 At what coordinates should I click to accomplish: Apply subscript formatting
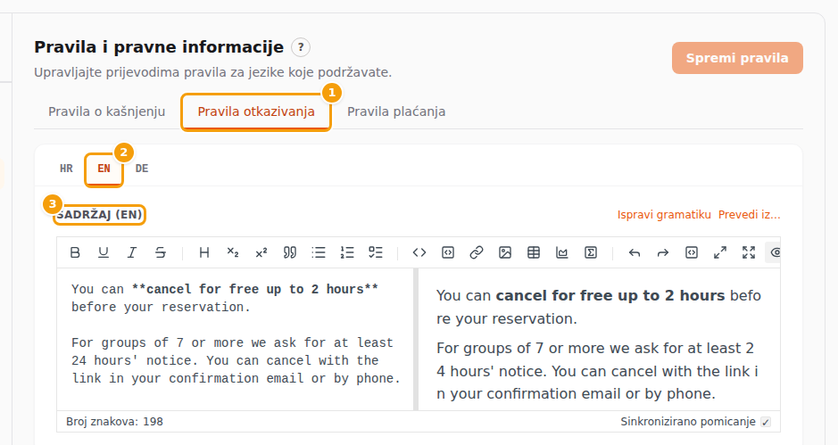(x=233, y=252)
